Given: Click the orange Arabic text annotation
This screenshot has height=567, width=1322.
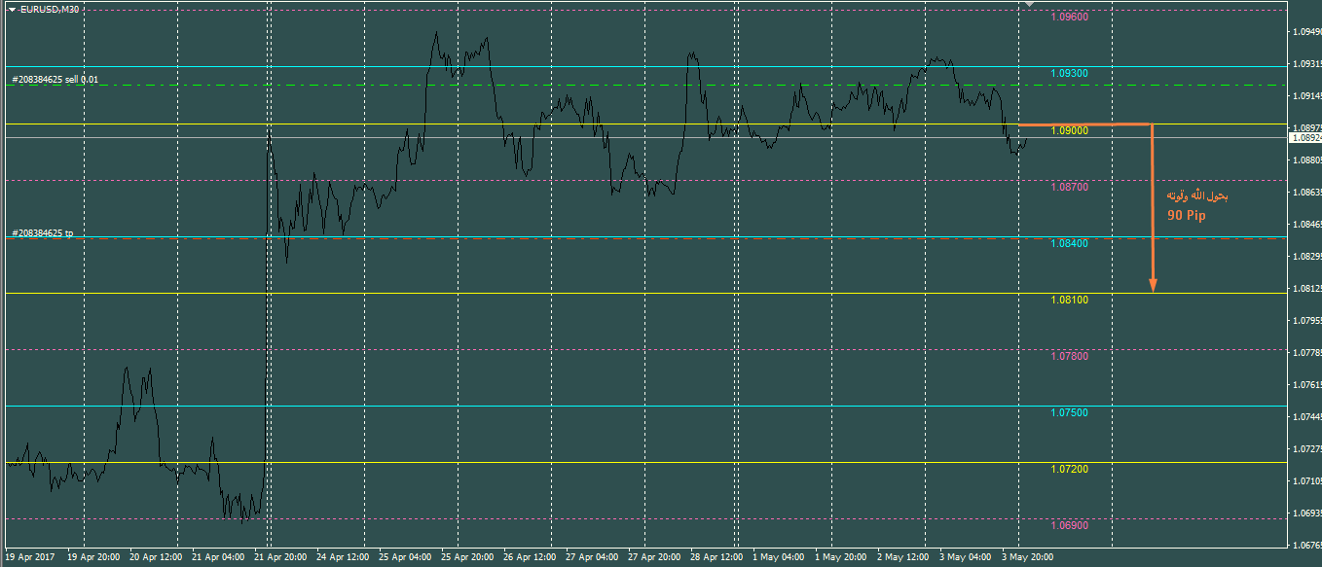Looking at the screenshot, I should click(x=1197, y=196).
